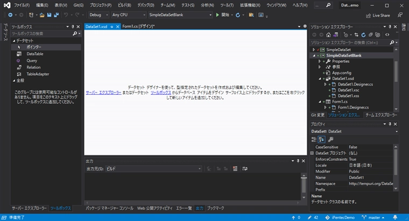The image size is (409, 221).
Task: Expand the Properties node in Solution Explorer
Action: pos(319,61)
